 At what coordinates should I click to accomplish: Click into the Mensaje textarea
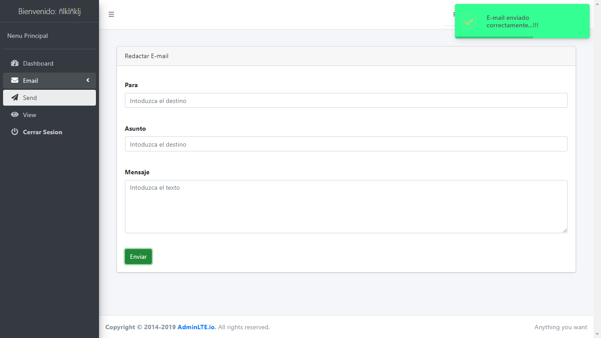346,206
